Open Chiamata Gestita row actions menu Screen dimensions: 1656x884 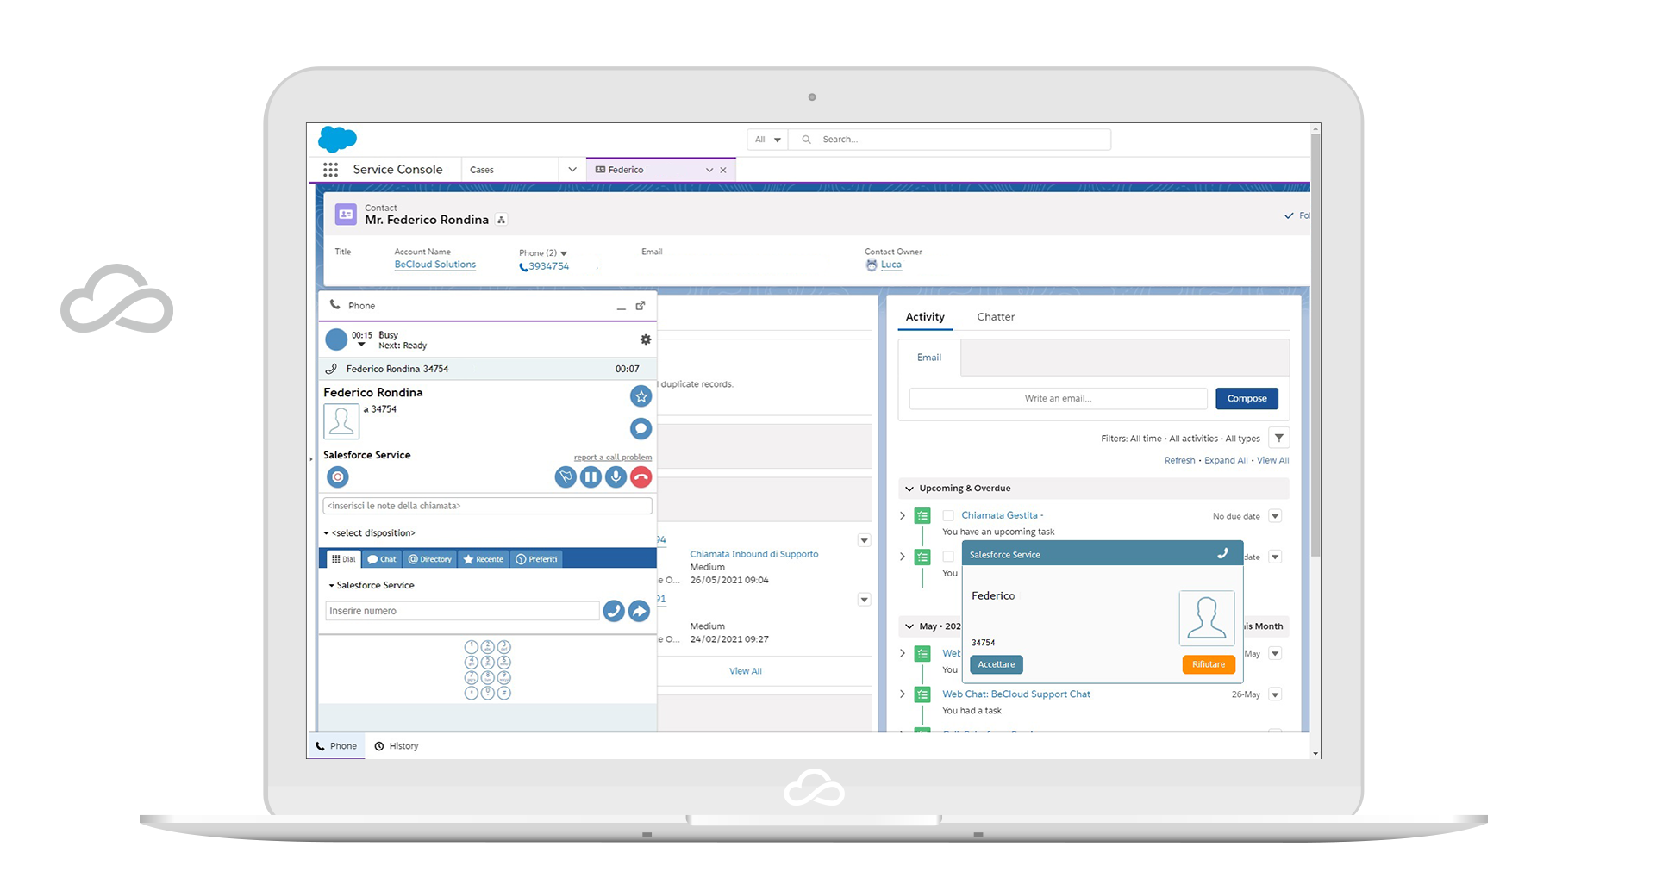pyautogui.click(x=1275, y=516)
